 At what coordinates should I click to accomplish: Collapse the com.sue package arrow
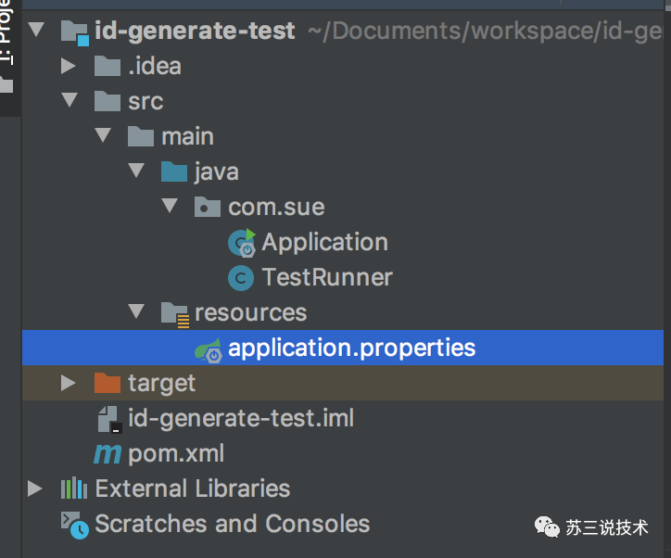point(170,207)
